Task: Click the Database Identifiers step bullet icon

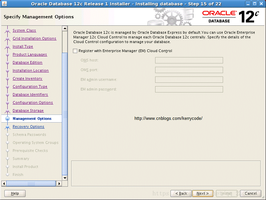Action: [7, 94]
